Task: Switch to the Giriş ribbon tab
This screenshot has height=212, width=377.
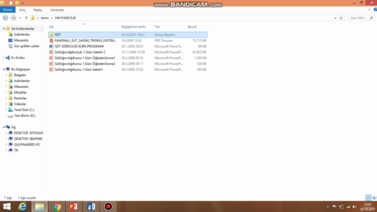Action: click(x=22, y=10)
